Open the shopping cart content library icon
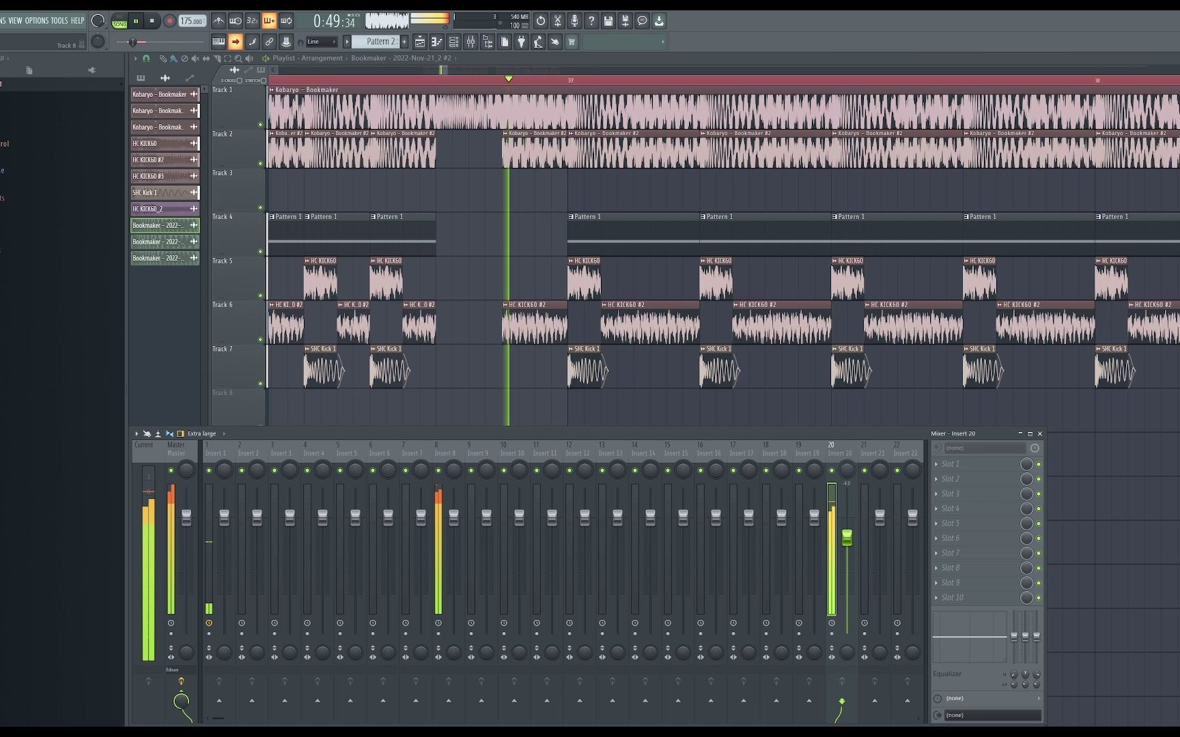This screenshot has width=1180, height=737. [572, 42]
